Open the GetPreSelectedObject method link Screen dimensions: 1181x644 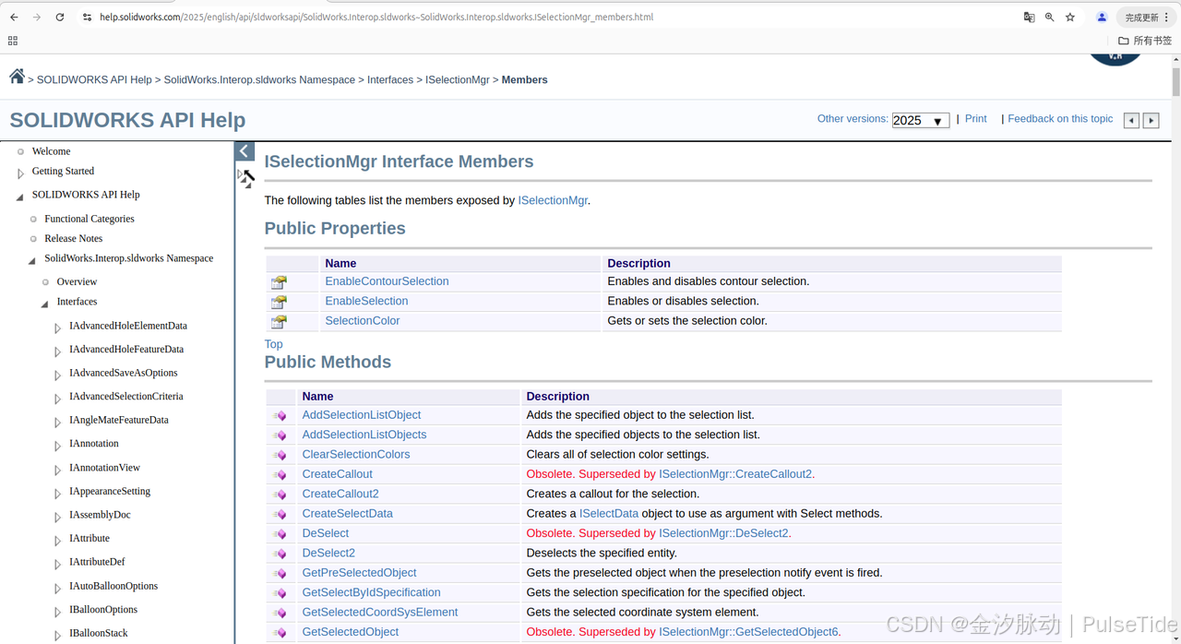coord(359,573)
